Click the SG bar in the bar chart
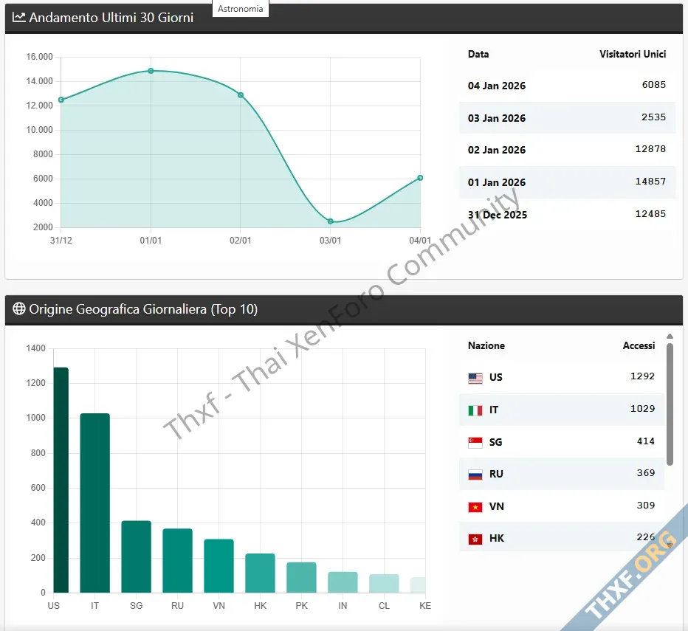This screenshot has width=688, height=631. pyautogui.click(x=136, y=557)
